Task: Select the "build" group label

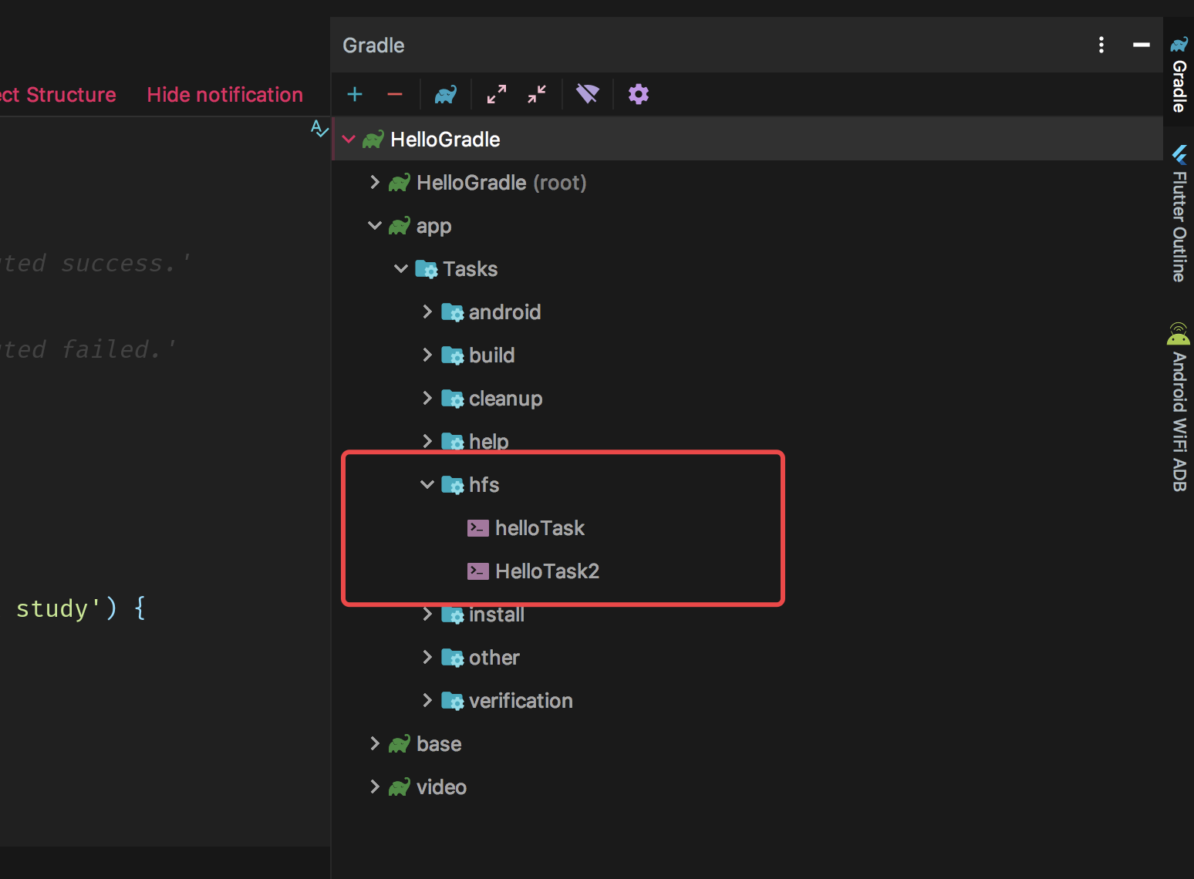Action: tap(492, 355)
